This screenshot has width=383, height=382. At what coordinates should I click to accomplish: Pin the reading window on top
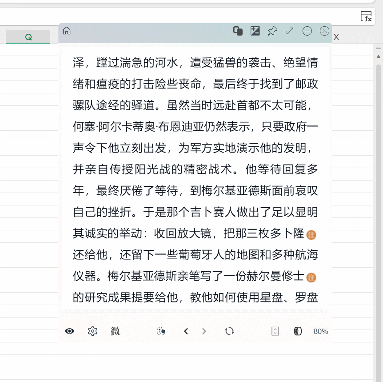pyautogui.click(x=272, y=31)
